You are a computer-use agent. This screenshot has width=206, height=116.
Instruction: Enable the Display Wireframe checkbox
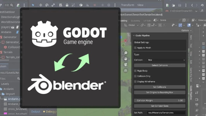tap(135, 81)
